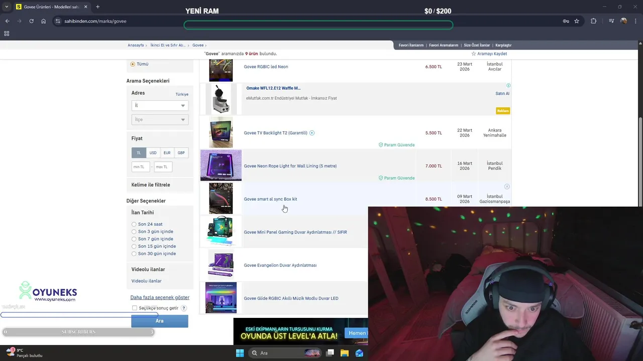This screenshot has height=361, width=643.
Task: Open the tab search dropdown arrow
Action: tap(6, 7)
